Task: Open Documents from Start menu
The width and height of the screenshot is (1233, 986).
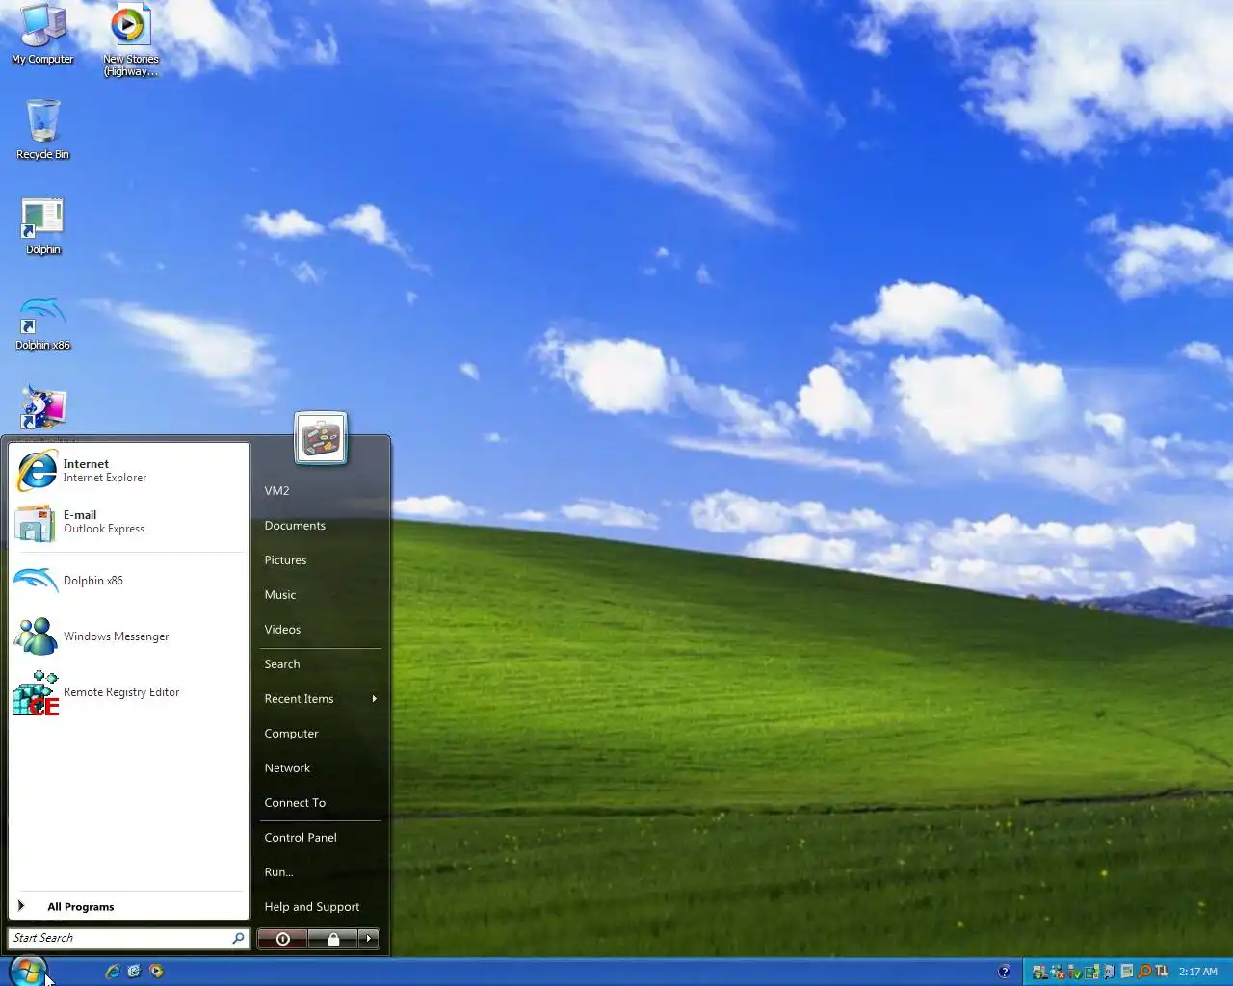Action: [295, 526]
